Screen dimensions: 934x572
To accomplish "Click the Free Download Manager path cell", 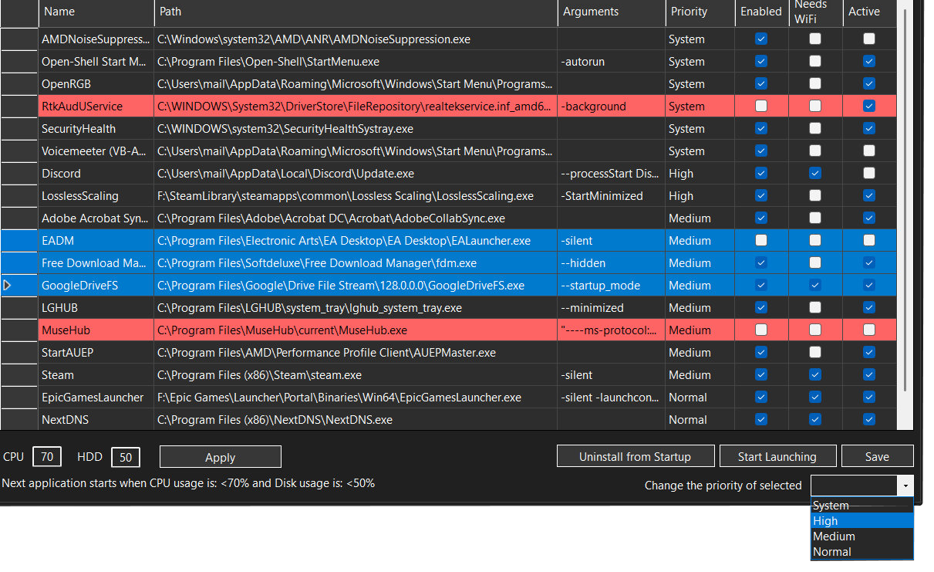I will (x=356, y=263).
